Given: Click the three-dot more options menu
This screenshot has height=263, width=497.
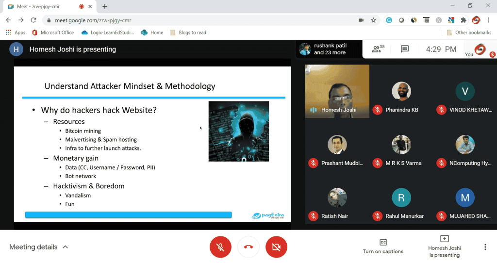Looking at the screenshot, I should [485, 247].
